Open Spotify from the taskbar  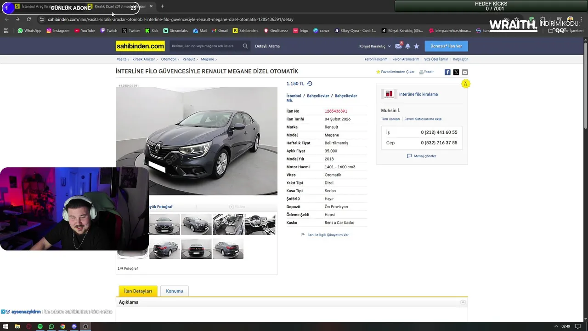click(x=40, y=326)
